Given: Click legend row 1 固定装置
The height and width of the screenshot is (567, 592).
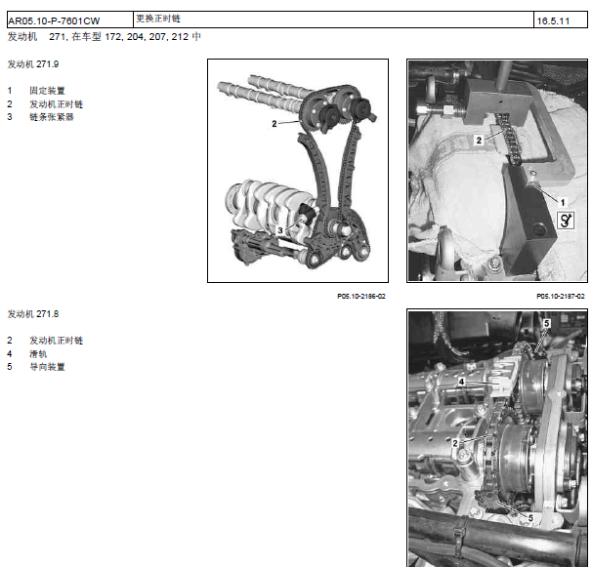Looking at the screenshot, I should (x=36, y=91).
